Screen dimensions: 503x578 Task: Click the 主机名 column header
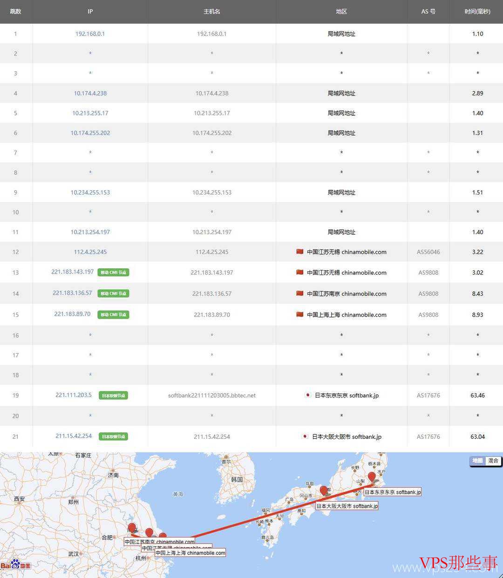point(212,12)
